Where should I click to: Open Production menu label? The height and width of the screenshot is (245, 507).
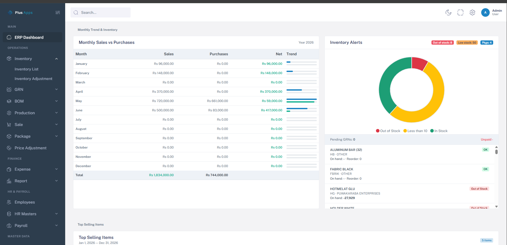25,113
